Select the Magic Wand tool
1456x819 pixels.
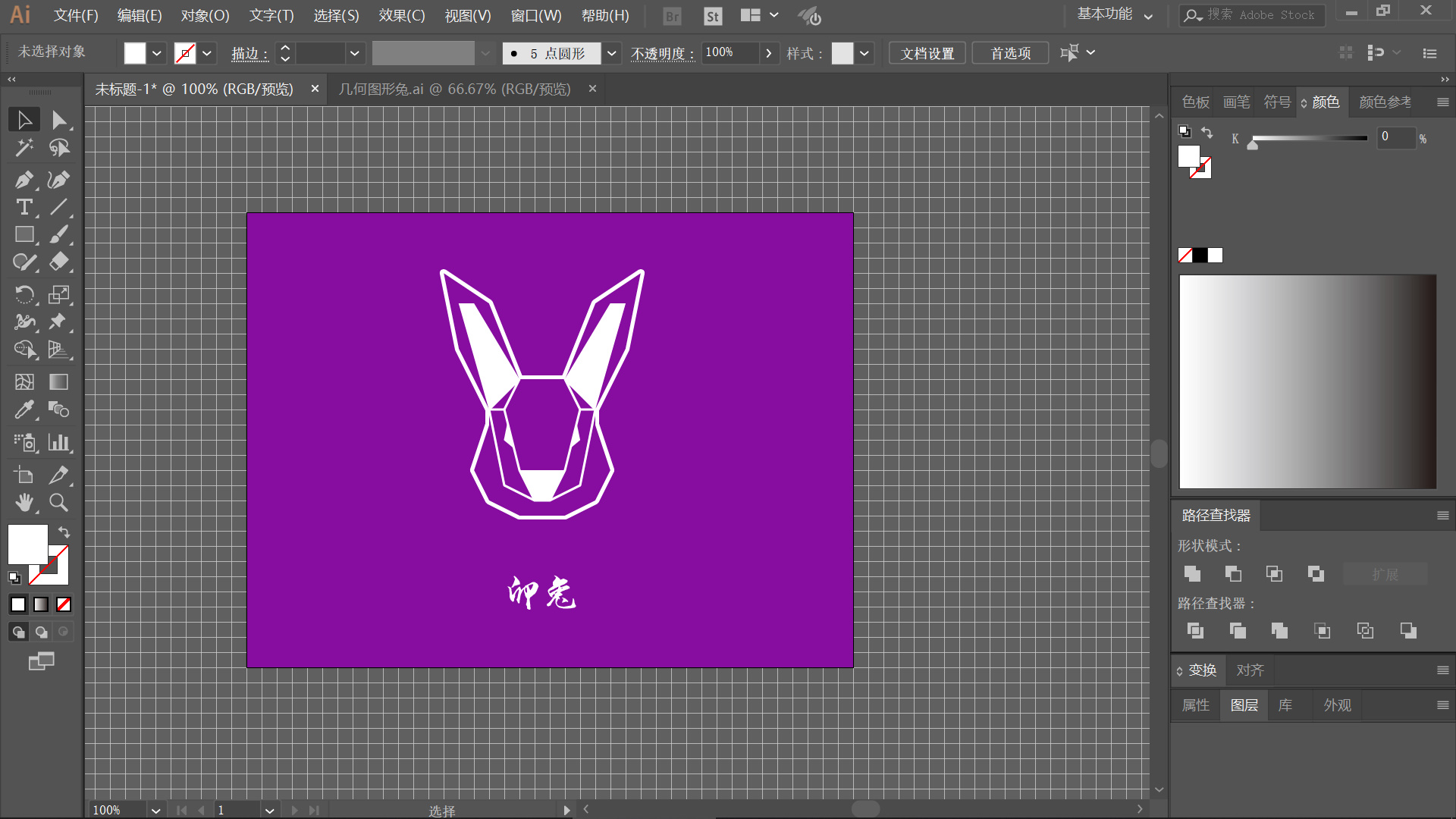pos(24,148)
